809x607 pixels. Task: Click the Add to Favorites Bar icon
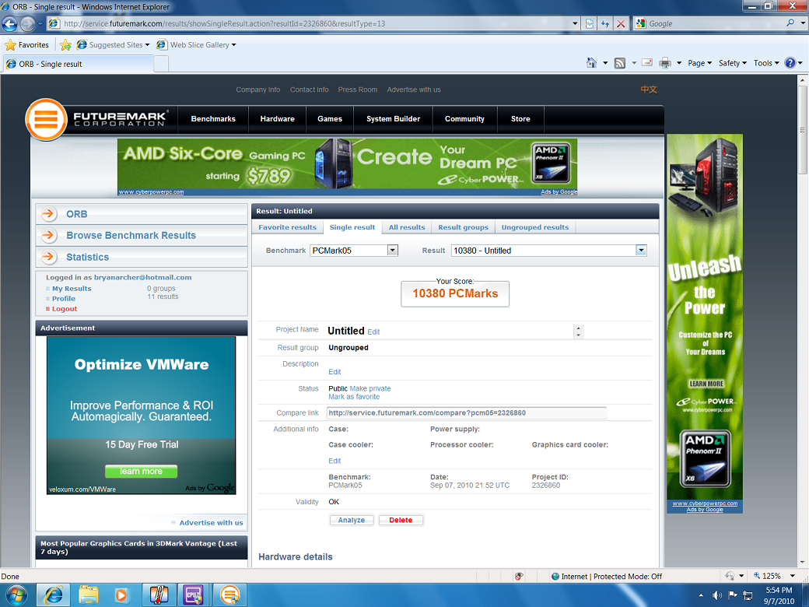tap(65, 45)
